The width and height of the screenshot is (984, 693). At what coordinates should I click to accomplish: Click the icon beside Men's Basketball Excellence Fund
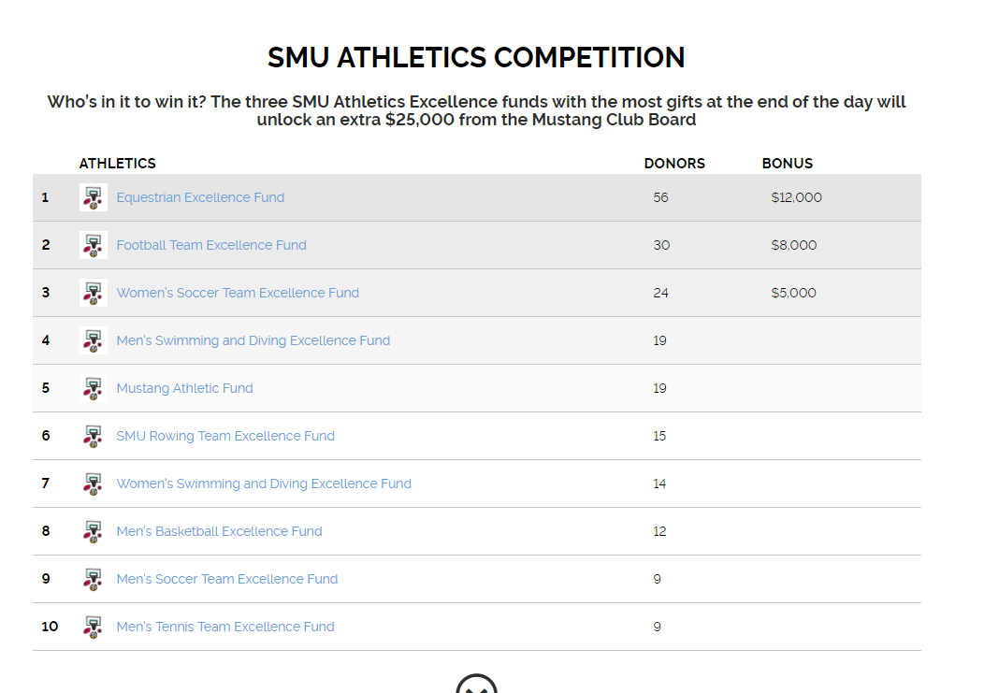point(93,531)
